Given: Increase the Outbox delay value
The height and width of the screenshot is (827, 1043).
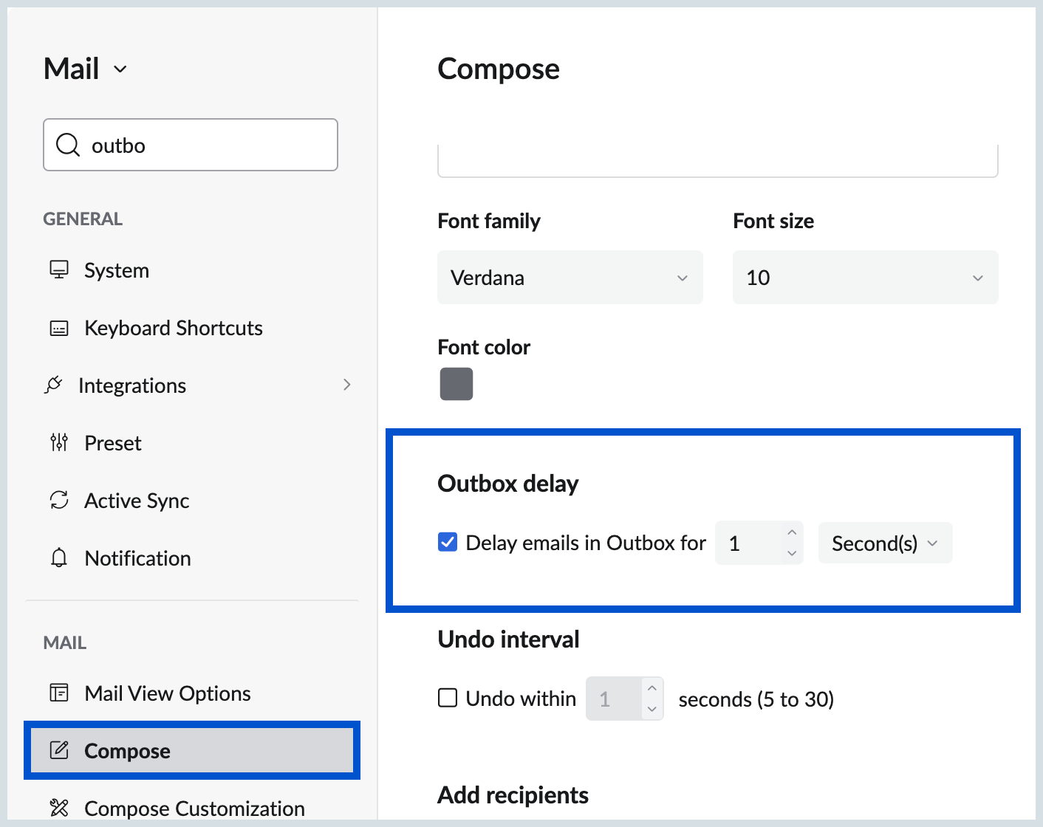Looking at the screenshot, I should [x=792, y=532].
